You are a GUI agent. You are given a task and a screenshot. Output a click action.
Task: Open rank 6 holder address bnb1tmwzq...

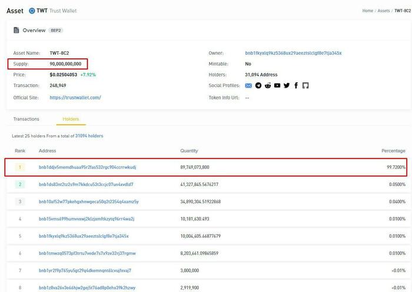[x=88, y=253]
